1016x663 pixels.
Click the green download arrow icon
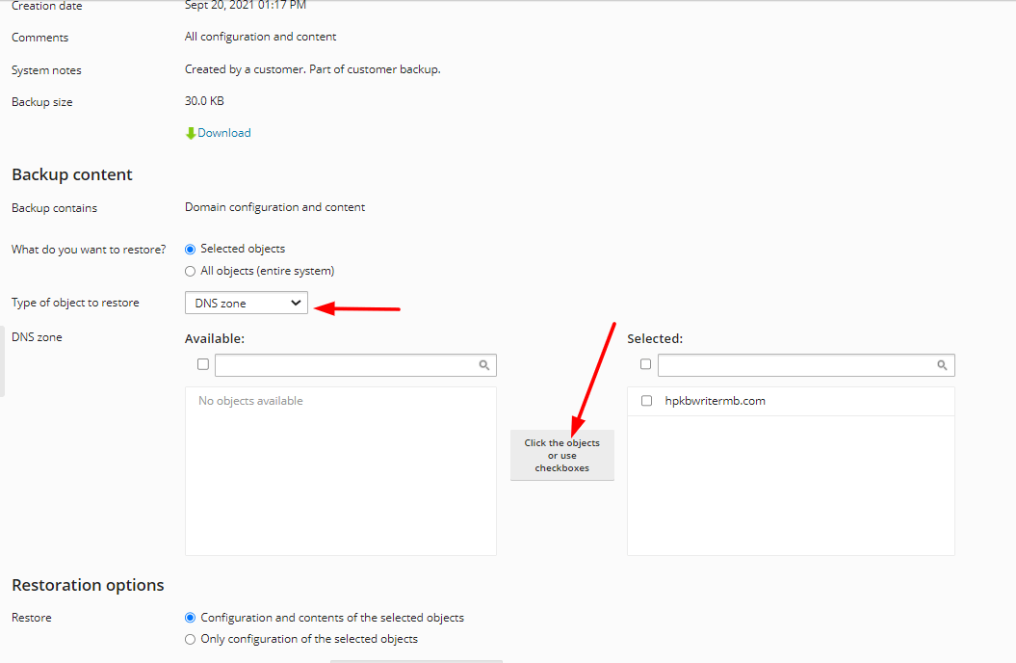pos(192,132)
